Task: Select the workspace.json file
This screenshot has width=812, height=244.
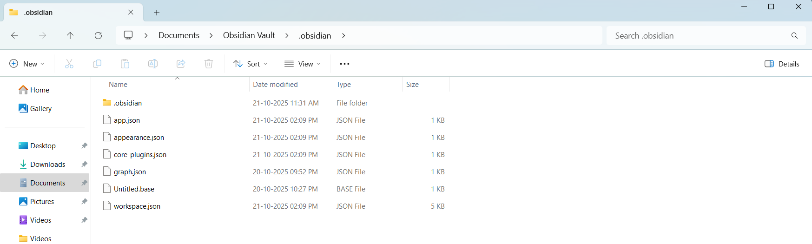Action: [x=137, y=206]
